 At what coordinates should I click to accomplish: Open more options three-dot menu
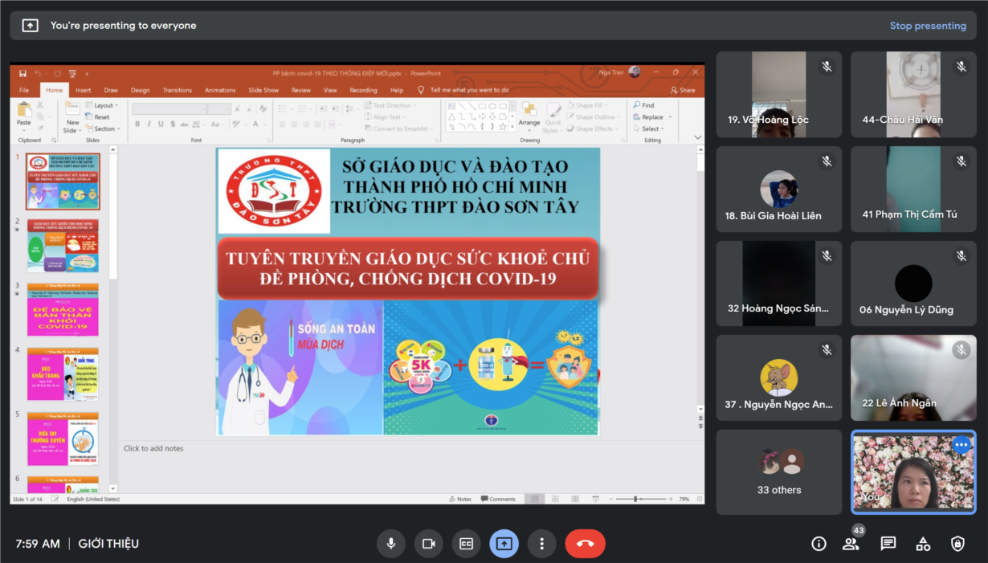[542, 544]
